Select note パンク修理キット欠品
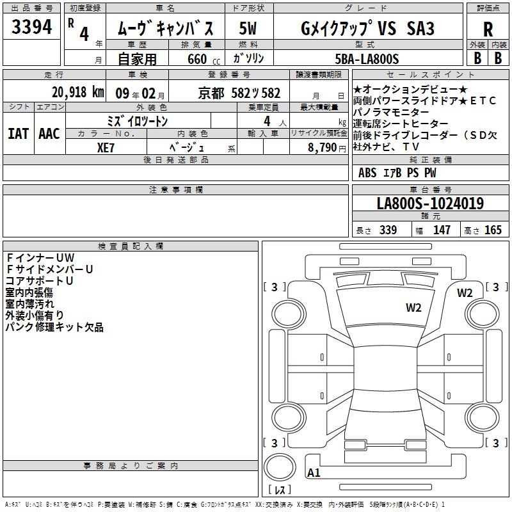Image resolution: width=512 pixels, height=512 pixels. 54,327
